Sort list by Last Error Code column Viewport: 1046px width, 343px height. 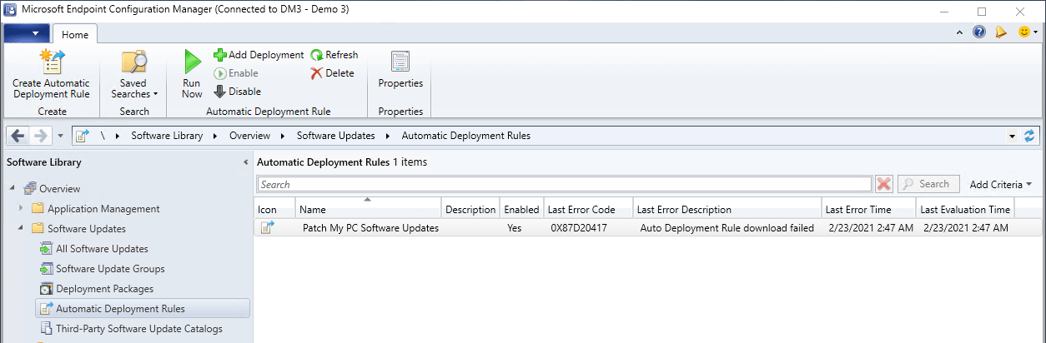581,210
